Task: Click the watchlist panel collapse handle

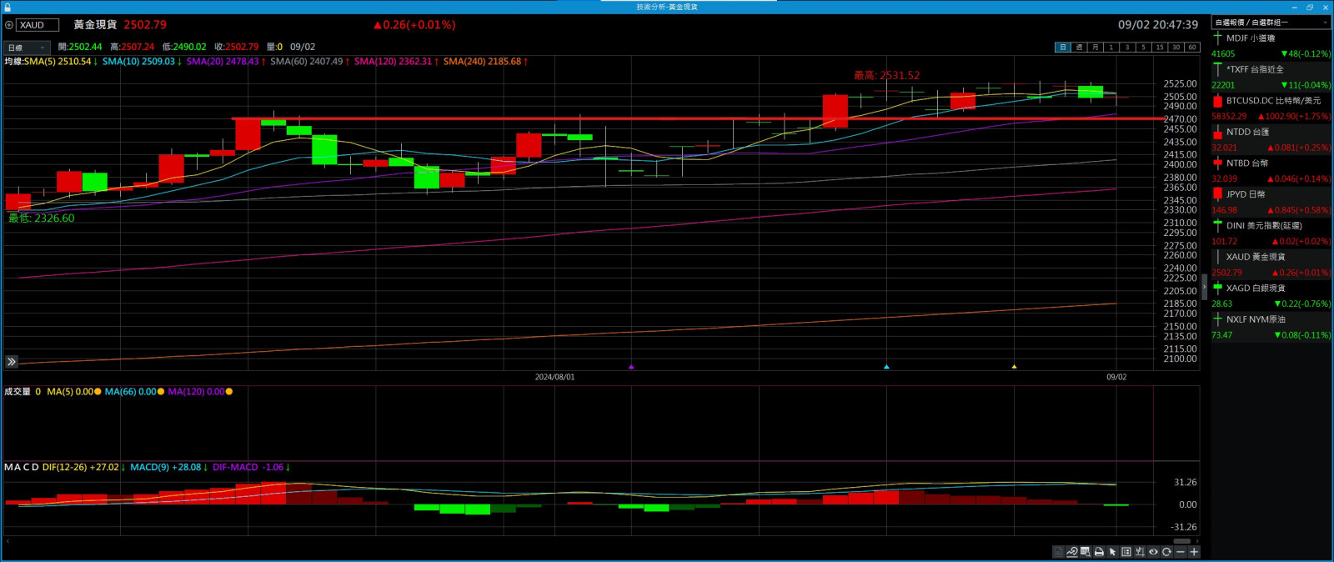Action: pyautogui.click(x=1204, y=286)
